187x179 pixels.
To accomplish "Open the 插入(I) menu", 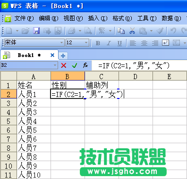I will [x=98, y=18].
